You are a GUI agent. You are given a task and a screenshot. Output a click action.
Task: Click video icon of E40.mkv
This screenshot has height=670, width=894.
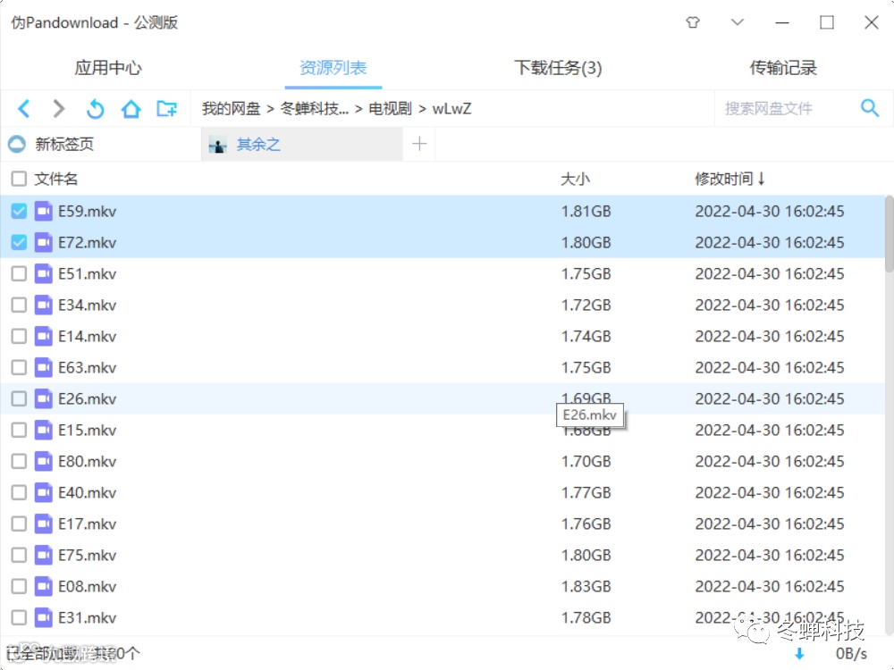[x=43, y=493]
